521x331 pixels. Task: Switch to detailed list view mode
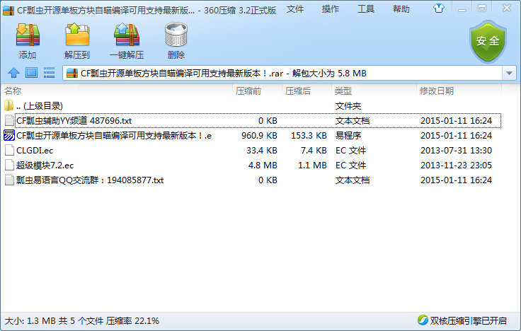coord(49,73)
